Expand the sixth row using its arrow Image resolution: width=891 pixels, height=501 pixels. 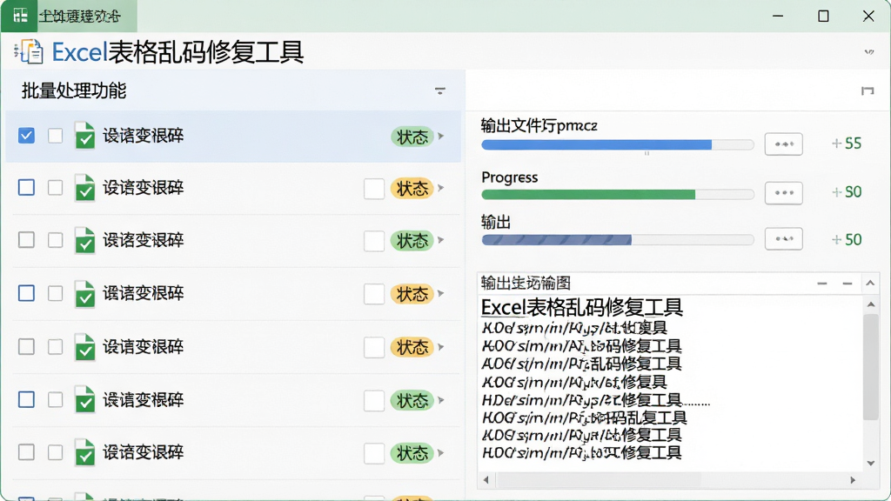(x=441, y=400)
